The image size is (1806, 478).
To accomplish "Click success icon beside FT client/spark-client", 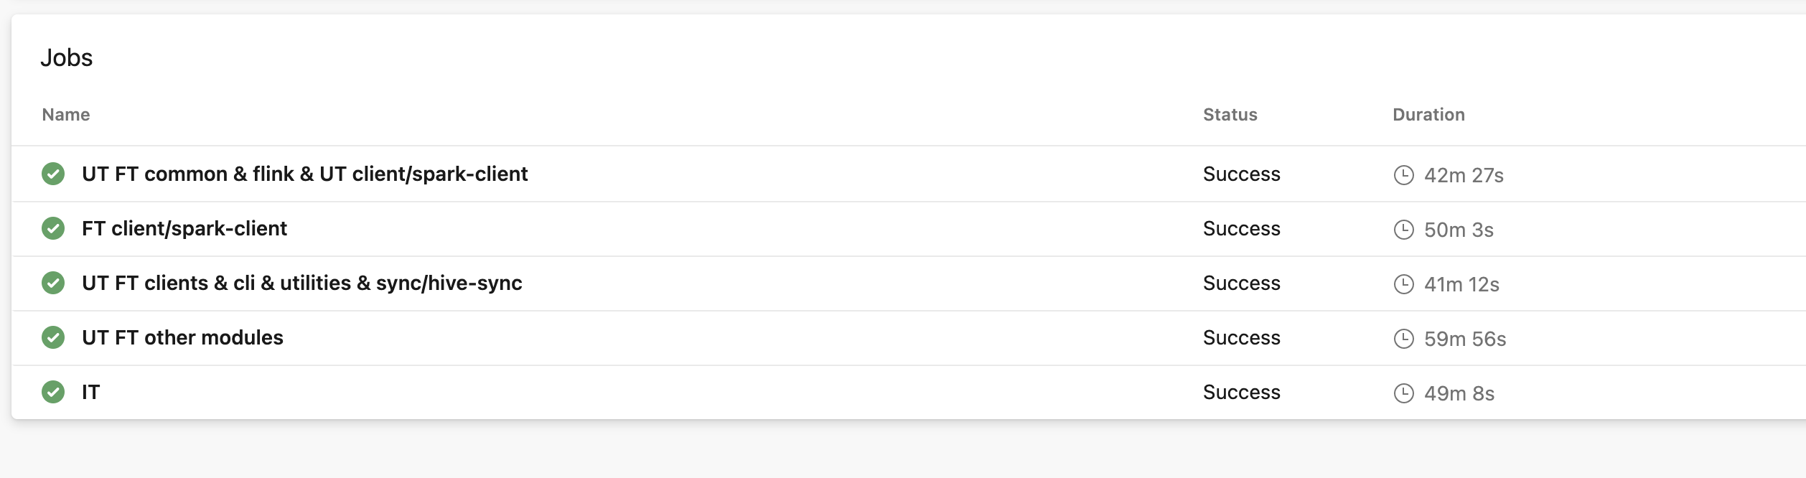I will [53, 228].
